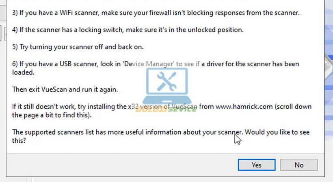Screen dimensions: 333x182
Task: Click the laptop wrench watermark logo
Action: (166, 85)
